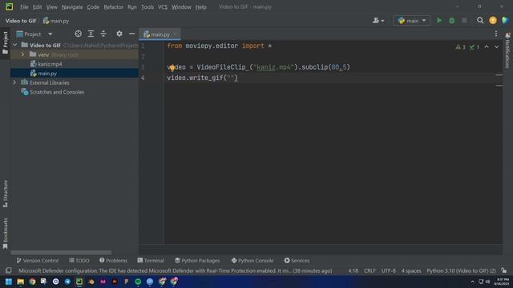Open File Explorer from taskbar
This screenshot has height=288, width=513.
pos(20,282)
